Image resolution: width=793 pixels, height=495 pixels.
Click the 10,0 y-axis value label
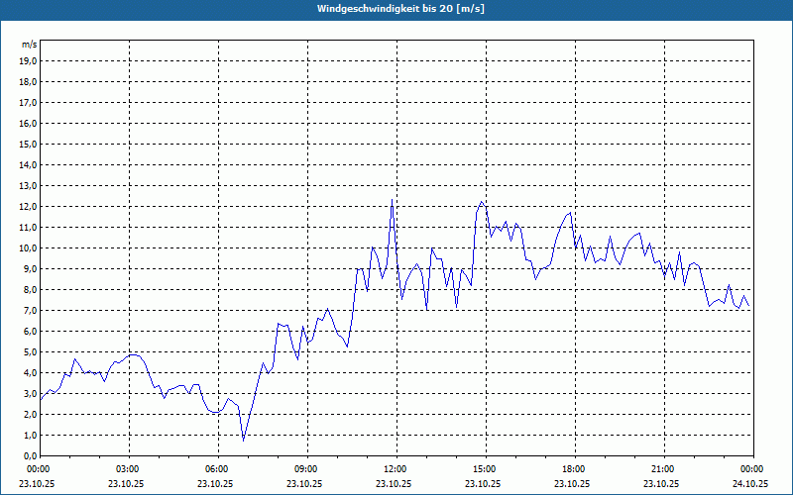coord(29,247)
